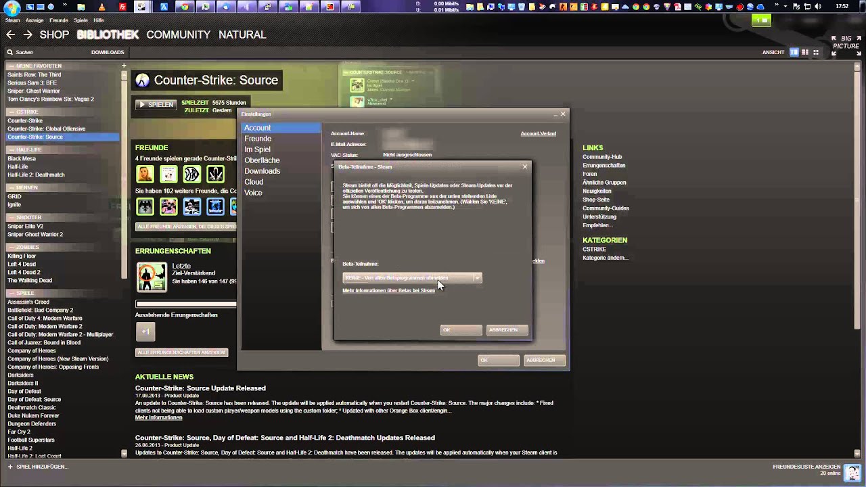The width and height of the screenshot is (866, 487).
Task: Select Im Spiel settings category
Action: tap(281, 149)
